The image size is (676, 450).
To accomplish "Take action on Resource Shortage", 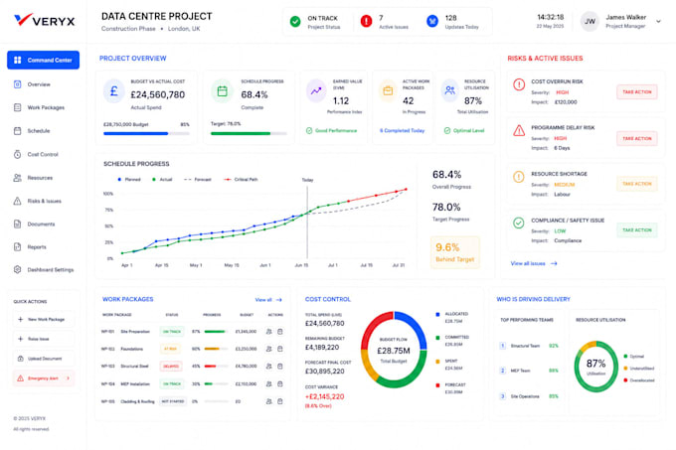I will pyautogui.click(x=637, y=184).
